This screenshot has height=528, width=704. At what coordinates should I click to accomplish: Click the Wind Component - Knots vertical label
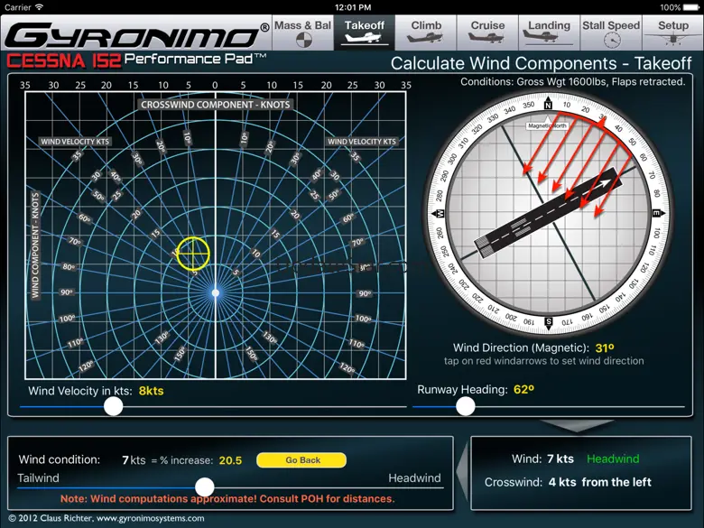[35, 245]
